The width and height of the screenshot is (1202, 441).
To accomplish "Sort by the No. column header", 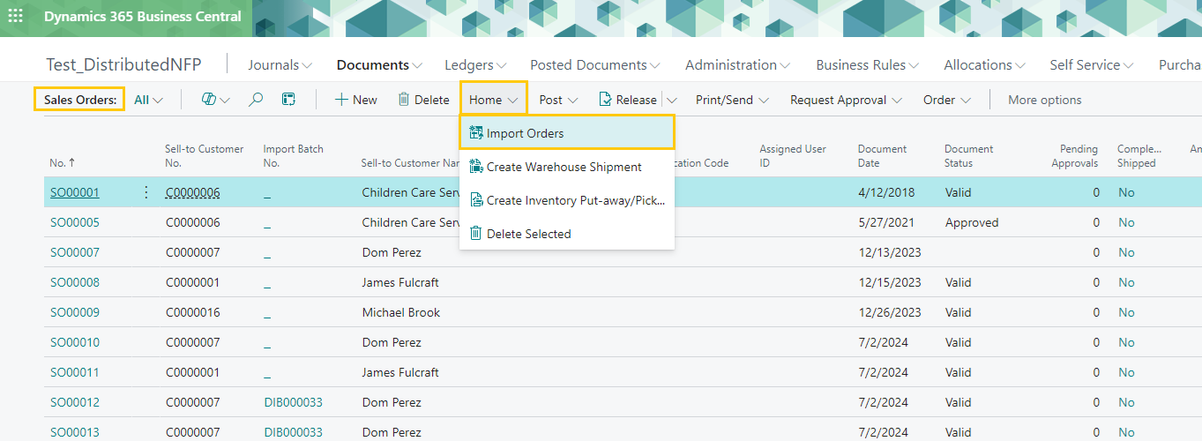I will pyautogui.click(x=63, y=163).
